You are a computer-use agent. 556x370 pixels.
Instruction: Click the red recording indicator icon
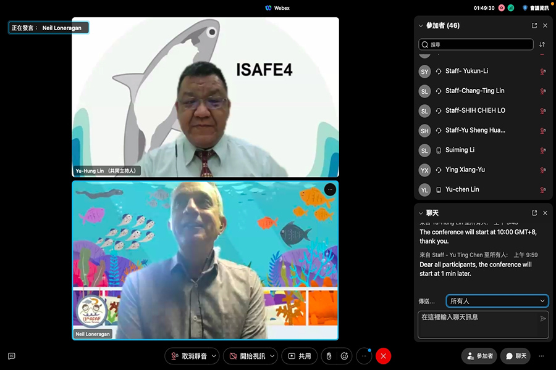[x=502, y=8]
